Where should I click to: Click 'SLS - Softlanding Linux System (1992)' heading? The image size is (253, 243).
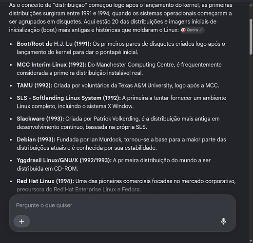pos(69,98)
